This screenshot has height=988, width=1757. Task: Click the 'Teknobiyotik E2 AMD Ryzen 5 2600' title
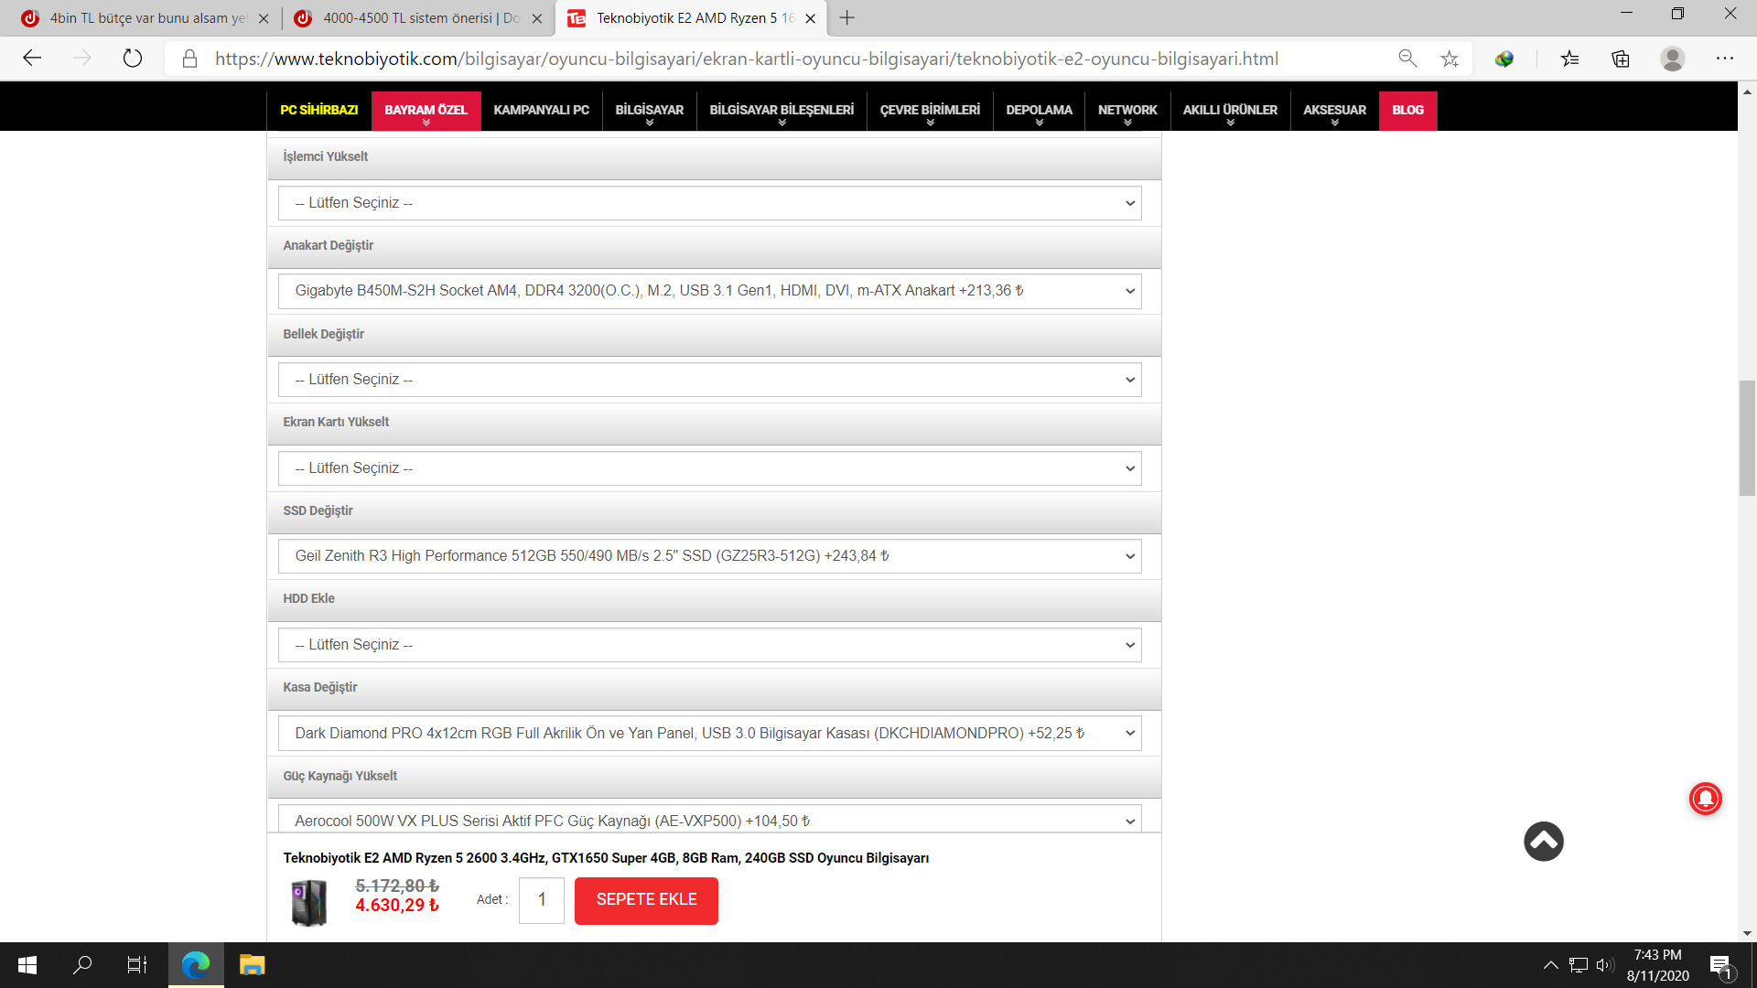tap(606, 858)
